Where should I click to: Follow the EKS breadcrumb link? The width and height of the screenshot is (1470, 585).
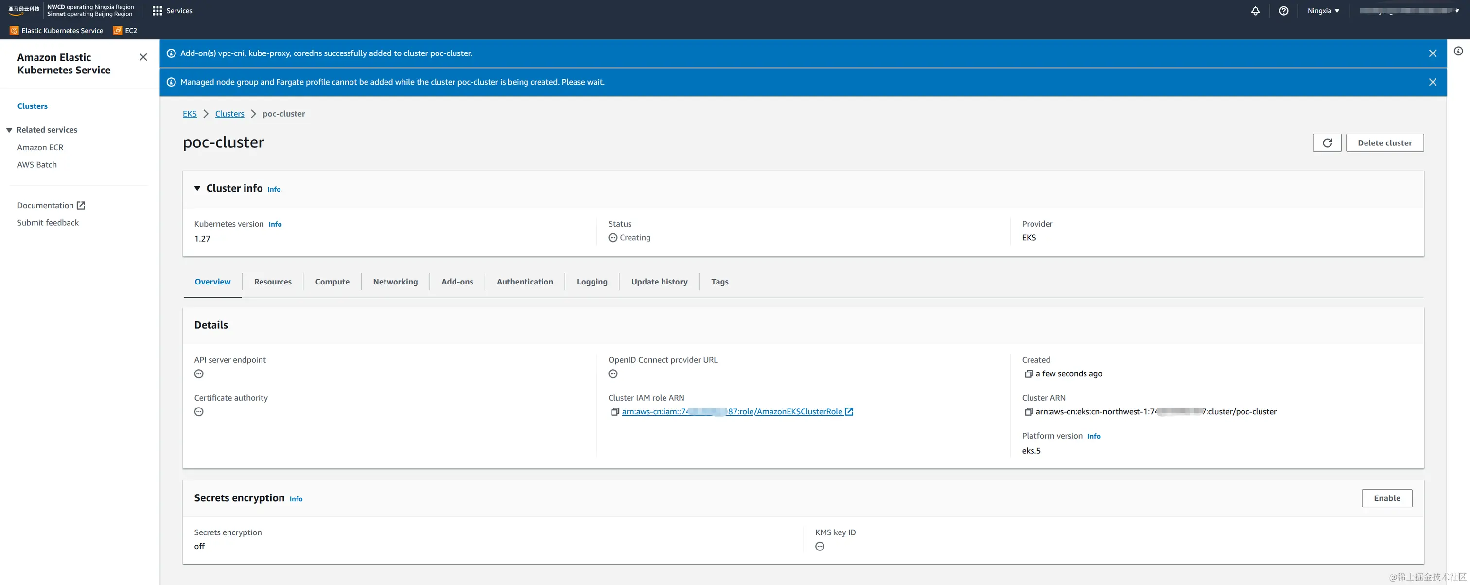pyautogui.click(x=190, y=114)
